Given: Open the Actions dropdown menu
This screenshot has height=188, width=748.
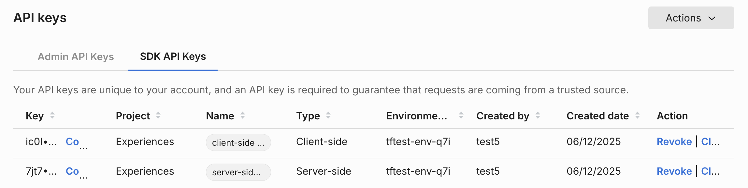Looking at the screenshot, I should [x=691, y=18].
